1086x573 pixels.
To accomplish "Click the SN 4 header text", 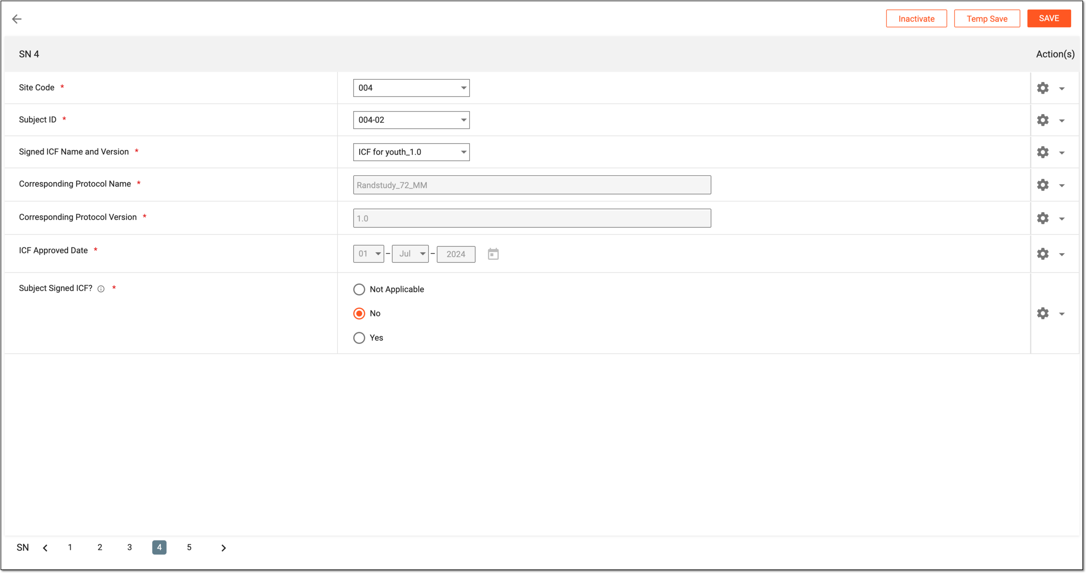I will point(29,54).
